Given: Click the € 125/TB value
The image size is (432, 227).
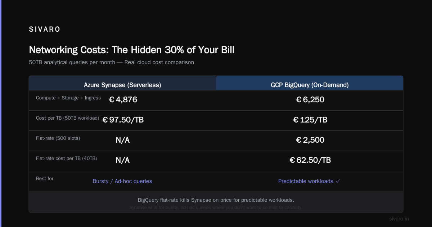Looking at the screenshot, I should [310, 120].
